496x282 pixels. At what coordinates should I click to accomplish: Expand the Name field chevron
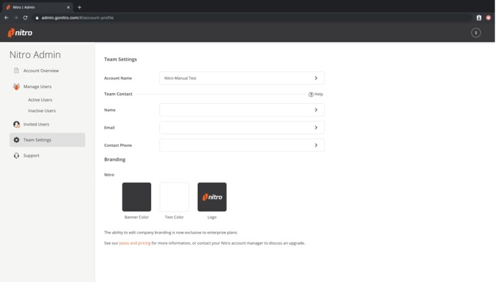[x=316, y=110]
